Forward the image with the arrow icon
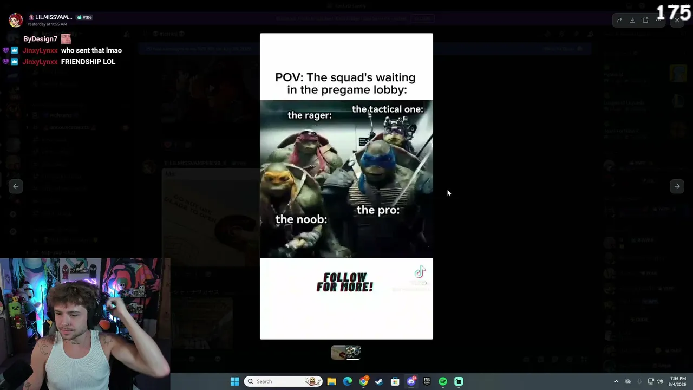The image size is (693, 390). point(619,21)
